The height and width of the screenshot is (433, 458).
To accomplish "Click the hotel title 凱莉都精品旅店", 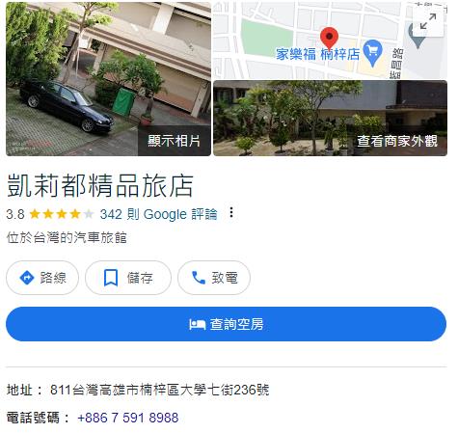I will 100,185.
